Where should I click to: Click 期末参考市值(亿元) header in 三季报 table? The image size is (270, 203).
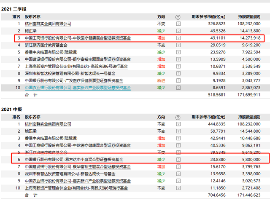pos(208,17)
